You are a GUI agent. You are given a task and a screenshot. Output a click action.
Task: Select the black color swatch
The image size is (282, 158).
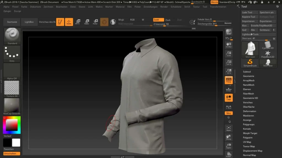click(x=7, y=143)
